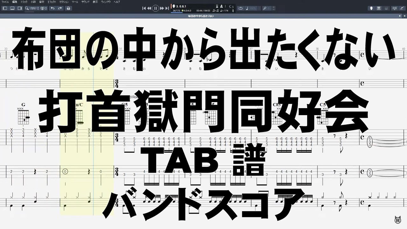
Task: Adjust the relative speed 100% control
Action: point(252,8)
